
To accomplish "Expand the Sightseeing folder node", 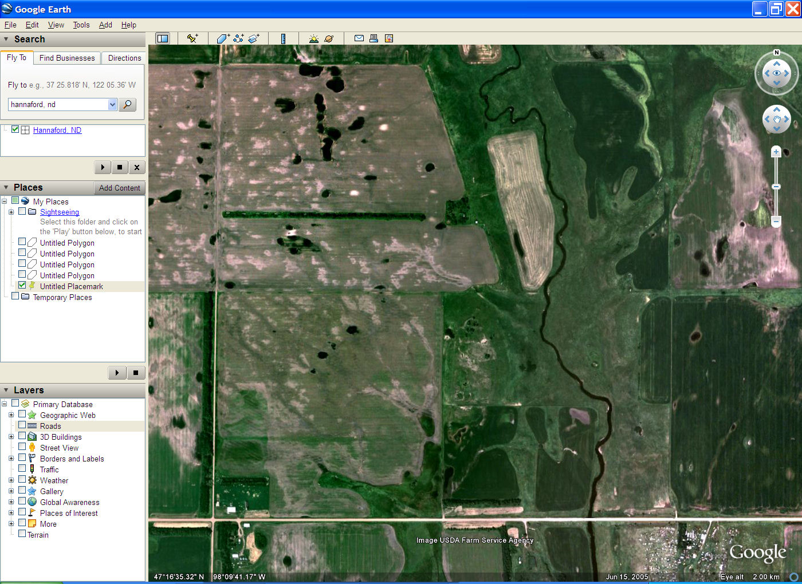I will pyautogui.click(x=11, y=212).
